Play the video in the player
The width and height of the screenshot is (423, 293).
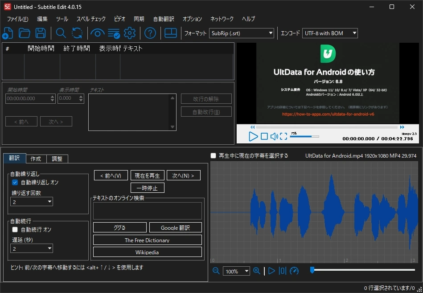253,136
